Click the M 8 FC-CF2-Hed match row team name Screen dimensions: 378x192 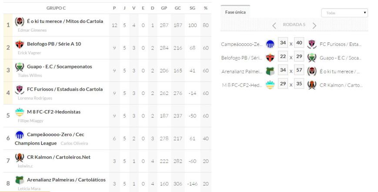click(x=241, y=85)
